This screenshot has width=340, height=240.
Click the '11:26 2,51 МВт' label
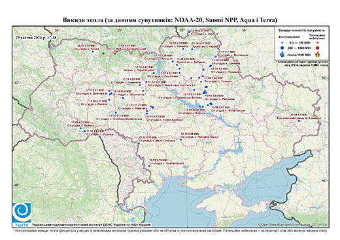click(x=185, y=59)
